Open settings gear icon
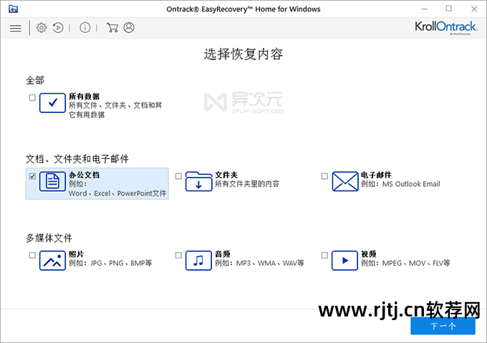Screen dimensions: 487x343 pos(42,28)
